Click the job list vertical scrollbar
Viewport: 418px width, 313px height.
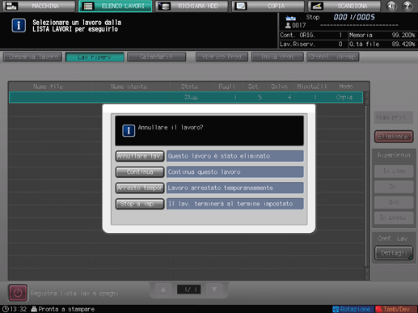[x=366, y=186]
